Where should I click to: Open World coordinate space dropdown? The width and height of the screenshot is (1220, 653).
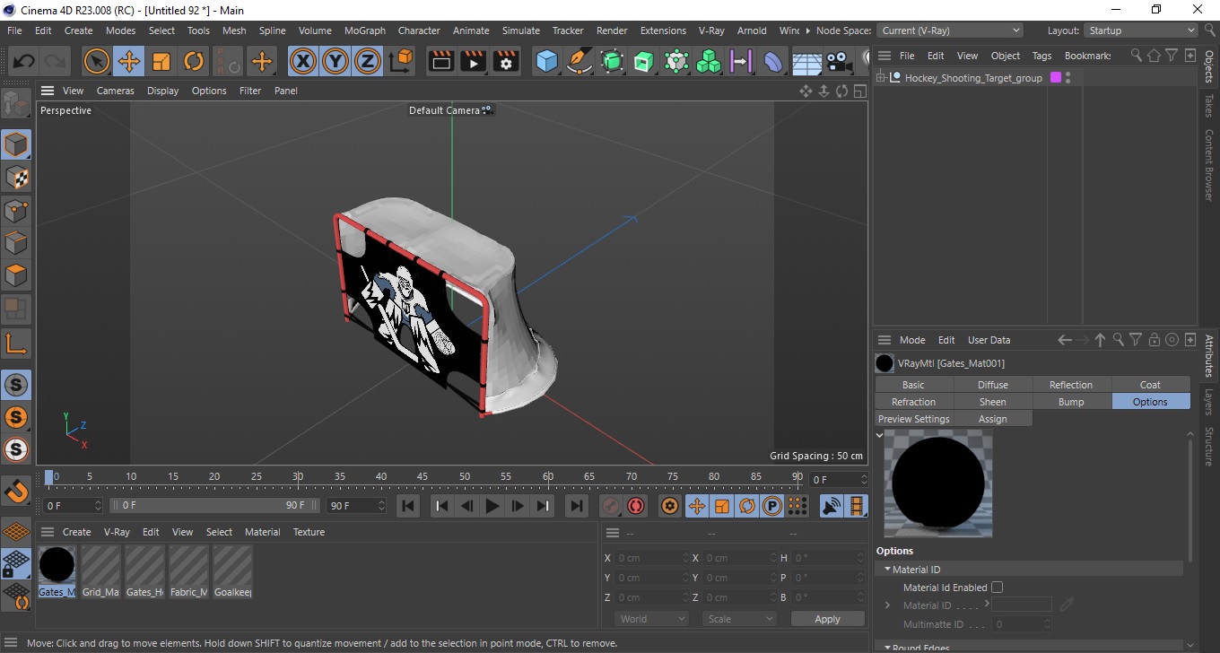[x=651, y=619]
